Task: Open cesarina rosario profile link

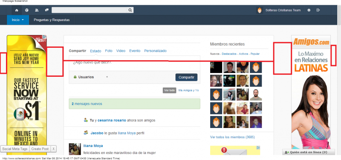Action: click(112, 120)
